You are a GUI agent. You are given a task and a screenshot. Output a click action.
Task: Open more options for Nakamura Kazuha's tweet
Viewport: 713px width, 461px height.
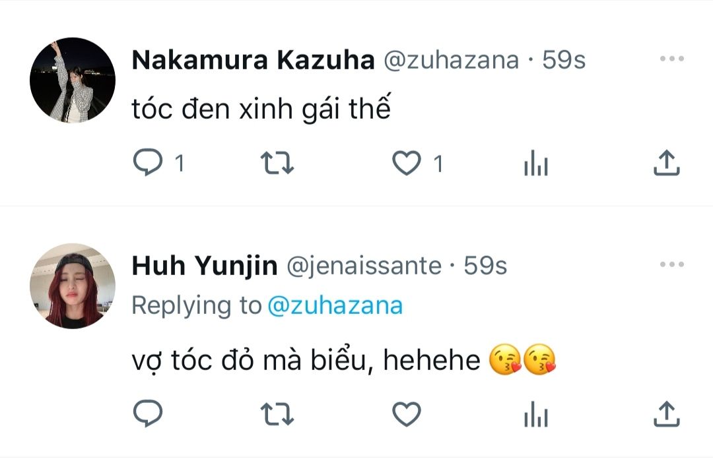pyautogui.click(x=671, y=59)
